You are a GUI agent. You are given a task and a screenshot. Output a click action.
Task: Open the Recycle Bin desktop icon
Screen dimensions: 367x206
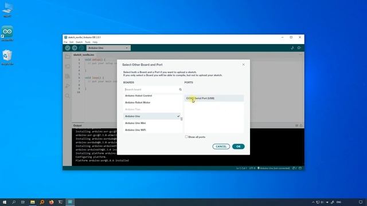click(7, 57)
